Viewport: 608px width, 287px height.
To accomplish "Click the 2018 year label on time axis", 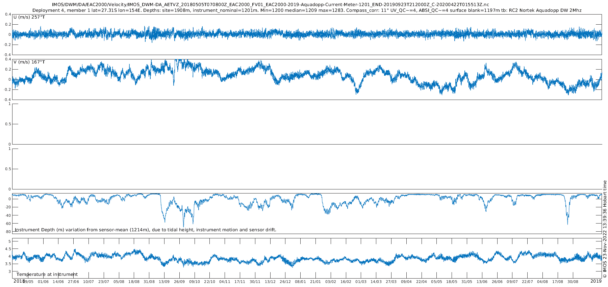I will [19, 281].
